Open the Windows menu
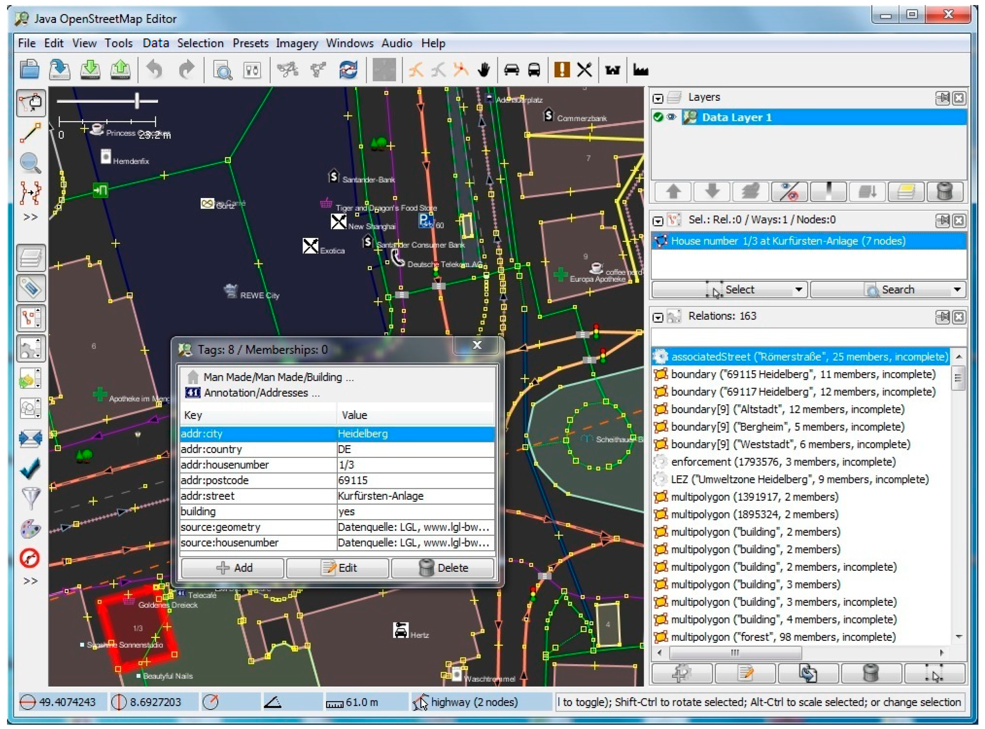This screenshot has height=729, width=985. [350, 43]
